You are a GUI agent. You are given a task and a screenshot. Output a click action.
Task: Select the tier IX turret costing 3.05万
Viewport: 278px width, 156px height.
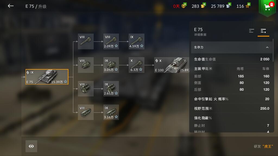coord(111,65)
